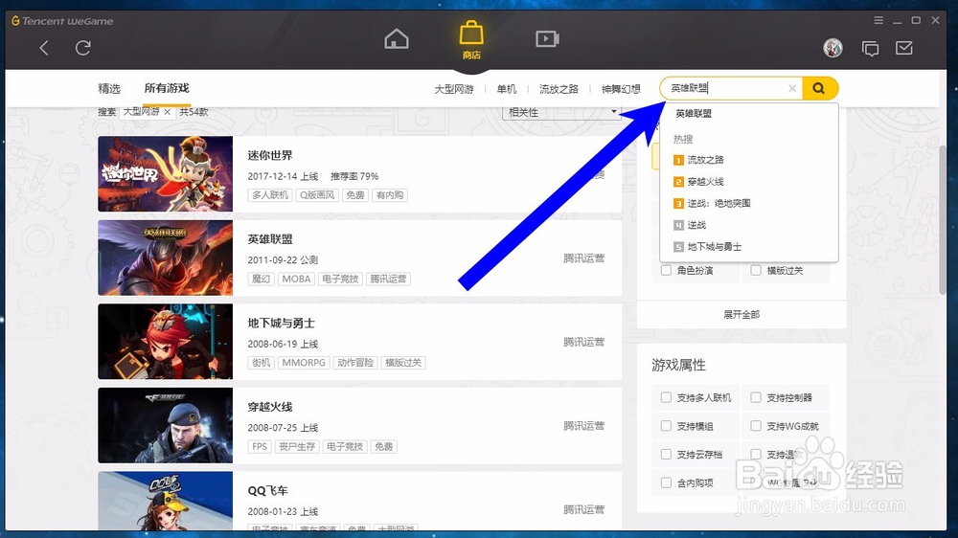Click the Q版画风 tag
The width and height of the screenshot is (958, 538).
point(317,195)
